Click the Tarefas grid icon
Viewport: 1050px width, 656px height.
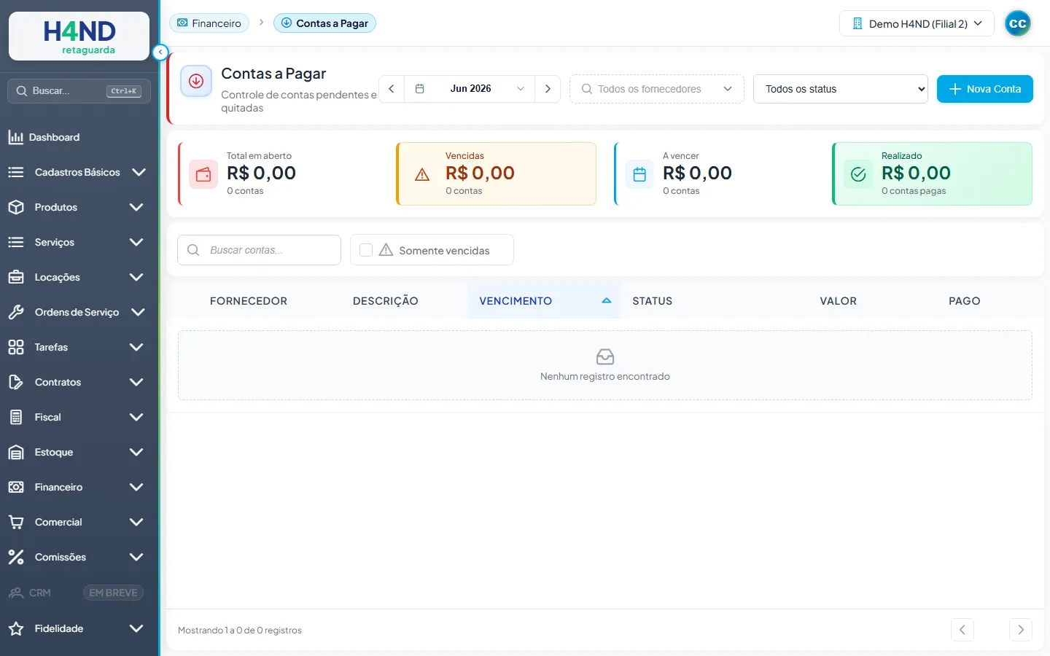click(x=15, y=347)
